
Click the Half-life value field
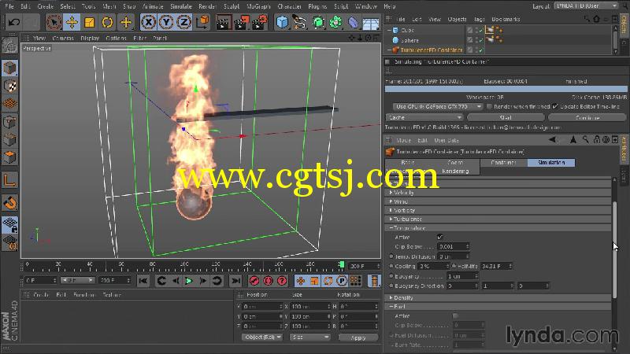pos(496,266)
